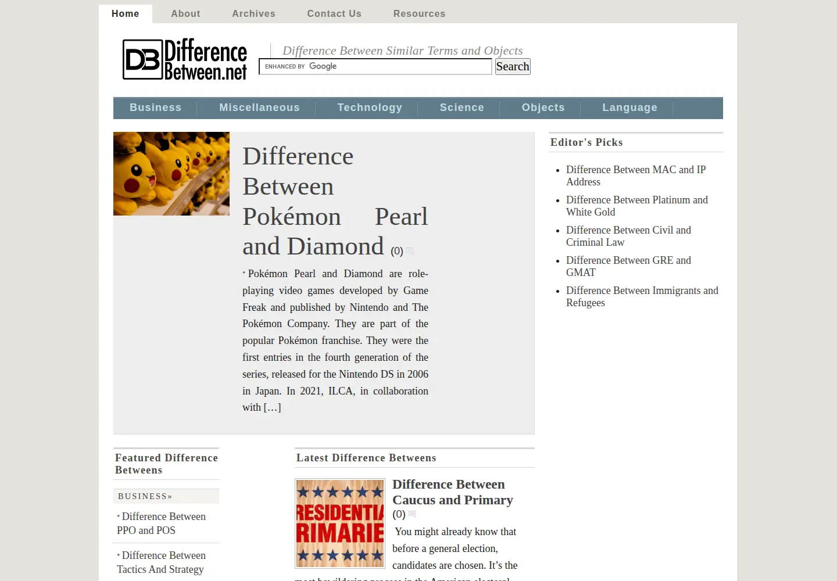
Task: Click the Latest Difference Betweens heading
Action: tap(366, 458)
